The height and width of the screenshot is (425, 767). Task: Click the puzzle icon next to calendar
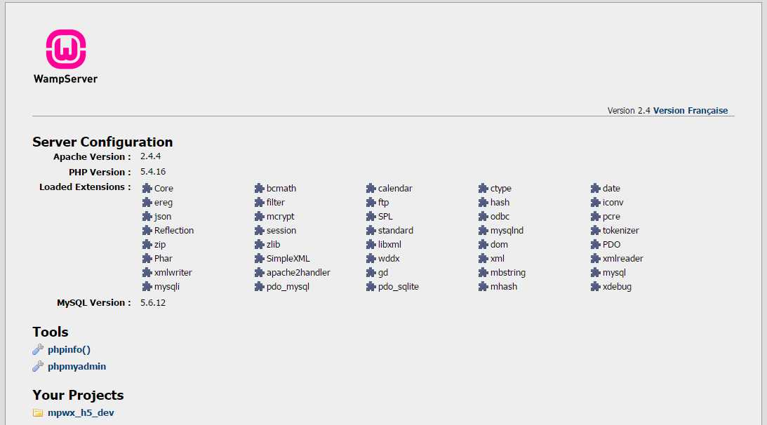tap(371, 188)
